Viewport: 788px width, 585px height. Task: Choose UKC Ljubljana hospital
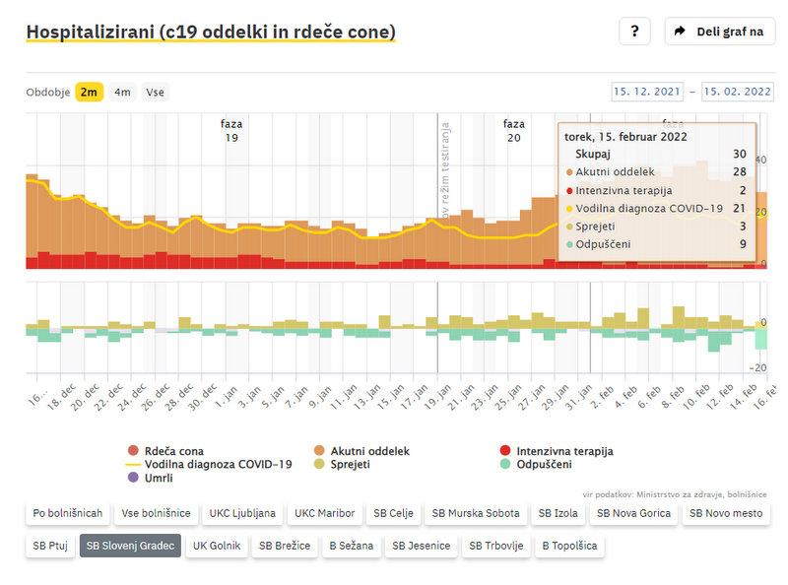pos(242,513)
